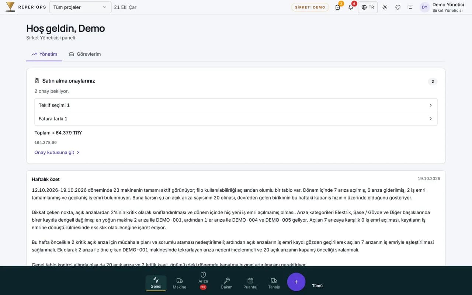Follow the Onay kutusuna git link
Screen dimensions: 472x295
point(57,152)
